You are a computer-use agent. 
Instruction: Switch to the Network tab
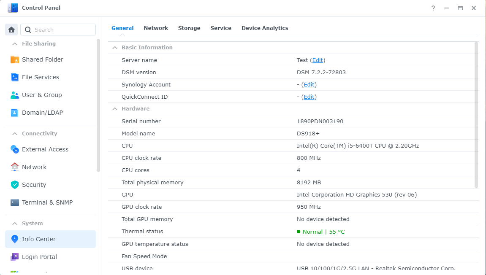click(155, 28)
